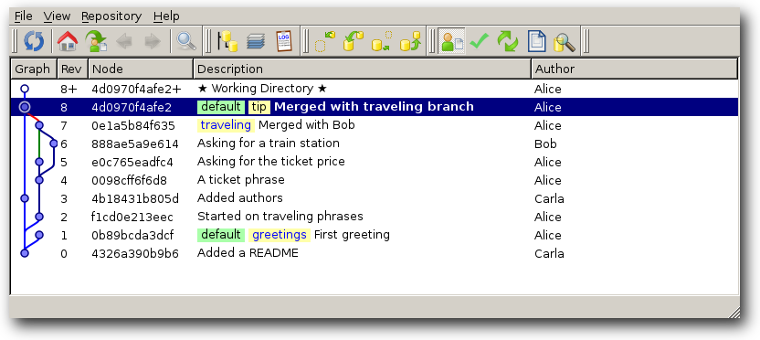Image resolution: width=760 pixels, height=340 pixels.
Task: Click the blue Refresh arrows icon
Action: [34, 41]
